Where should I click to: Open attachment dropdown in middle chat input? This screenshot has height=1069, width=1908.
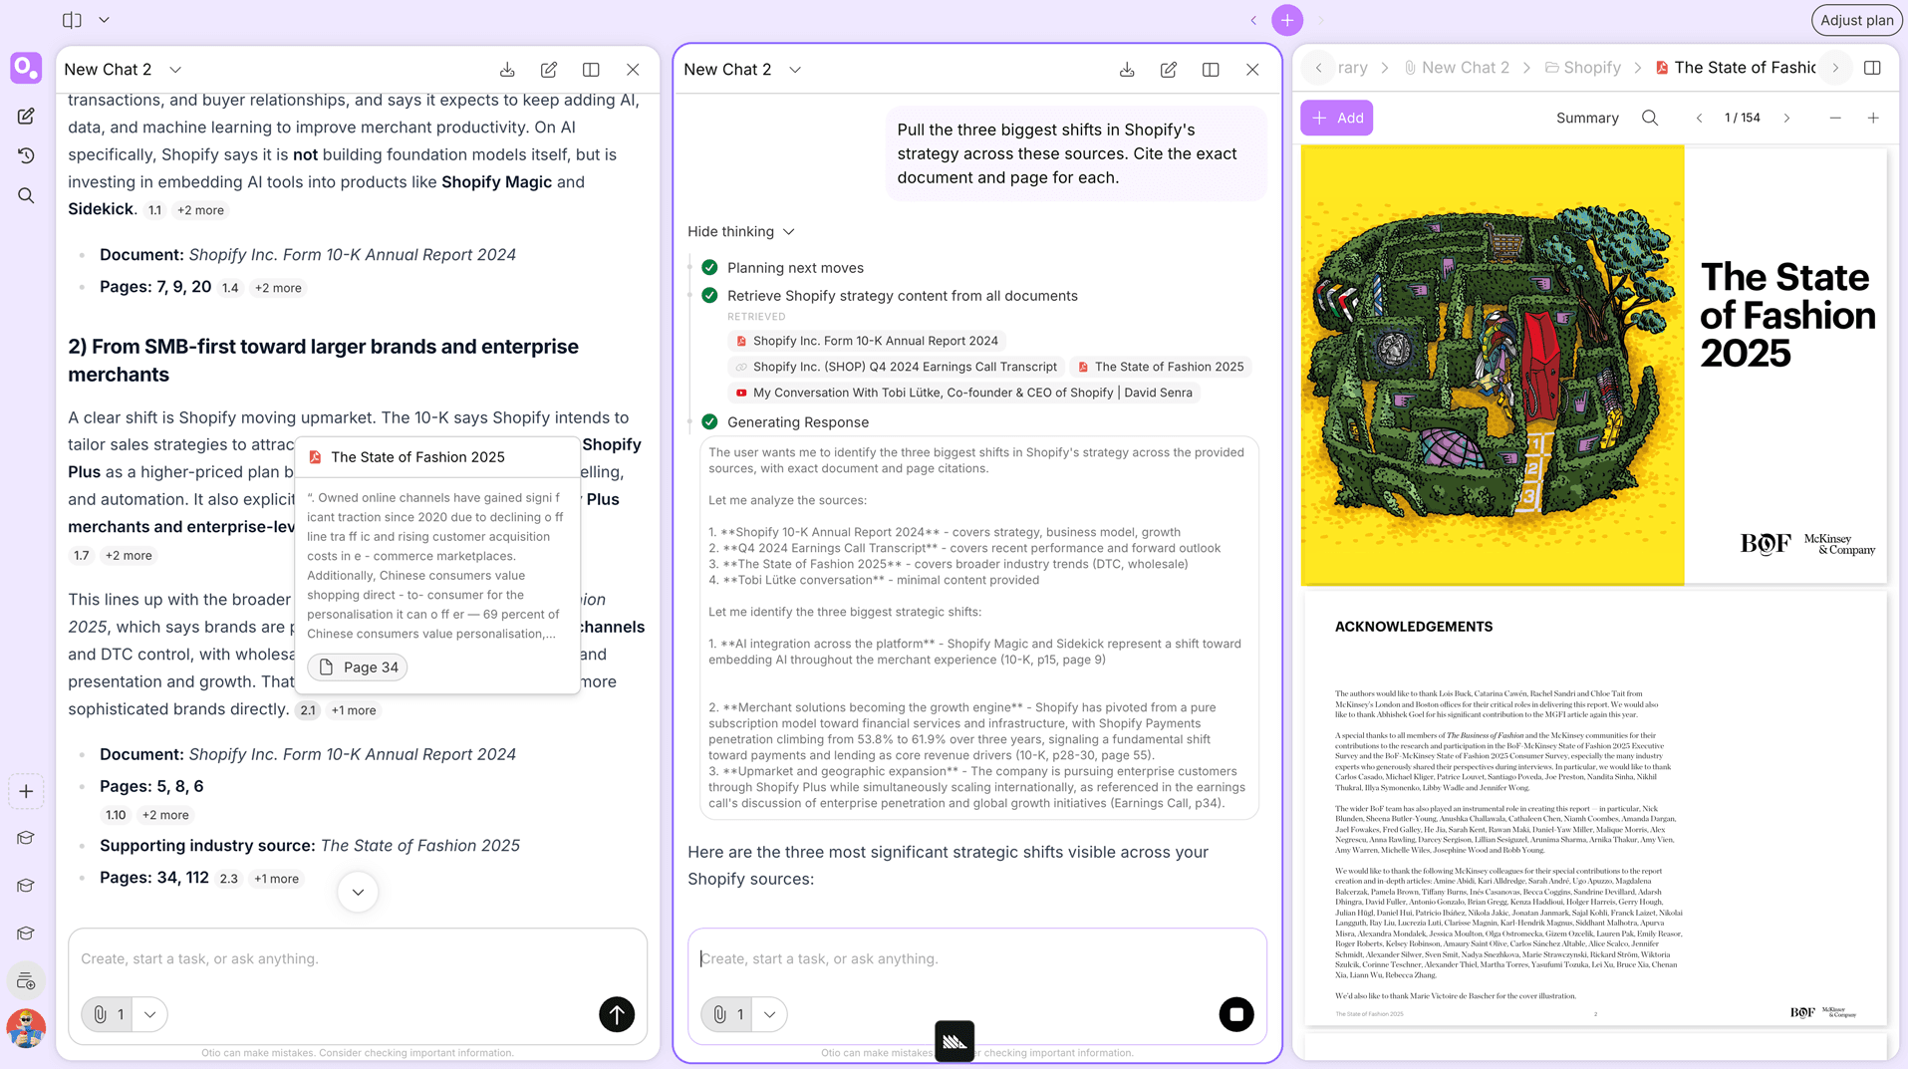pos(770,1014)
